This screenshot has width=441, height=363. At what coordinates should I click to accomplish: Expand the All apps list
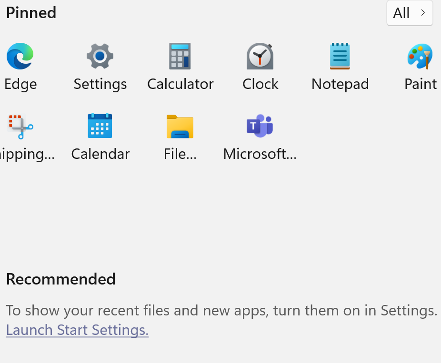pos(410,13)
